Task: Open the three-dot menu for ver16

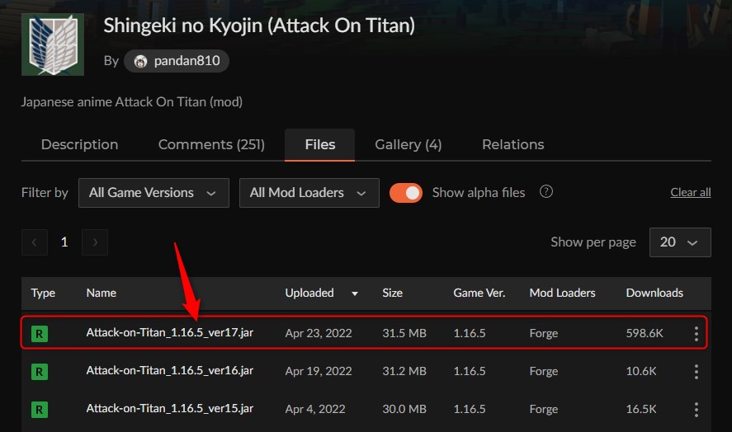Action: (696, 371)
